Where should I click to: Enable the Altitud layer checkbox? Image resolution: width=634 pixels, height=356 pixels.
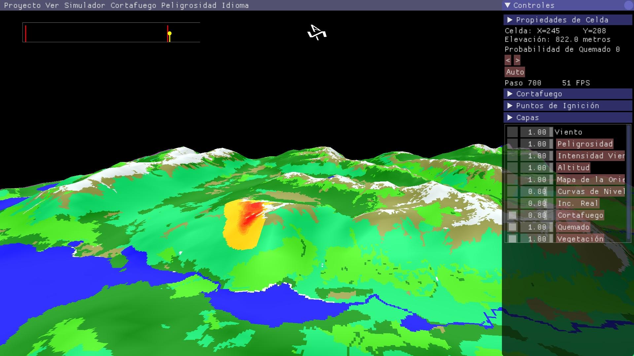[x=512, y=168]
